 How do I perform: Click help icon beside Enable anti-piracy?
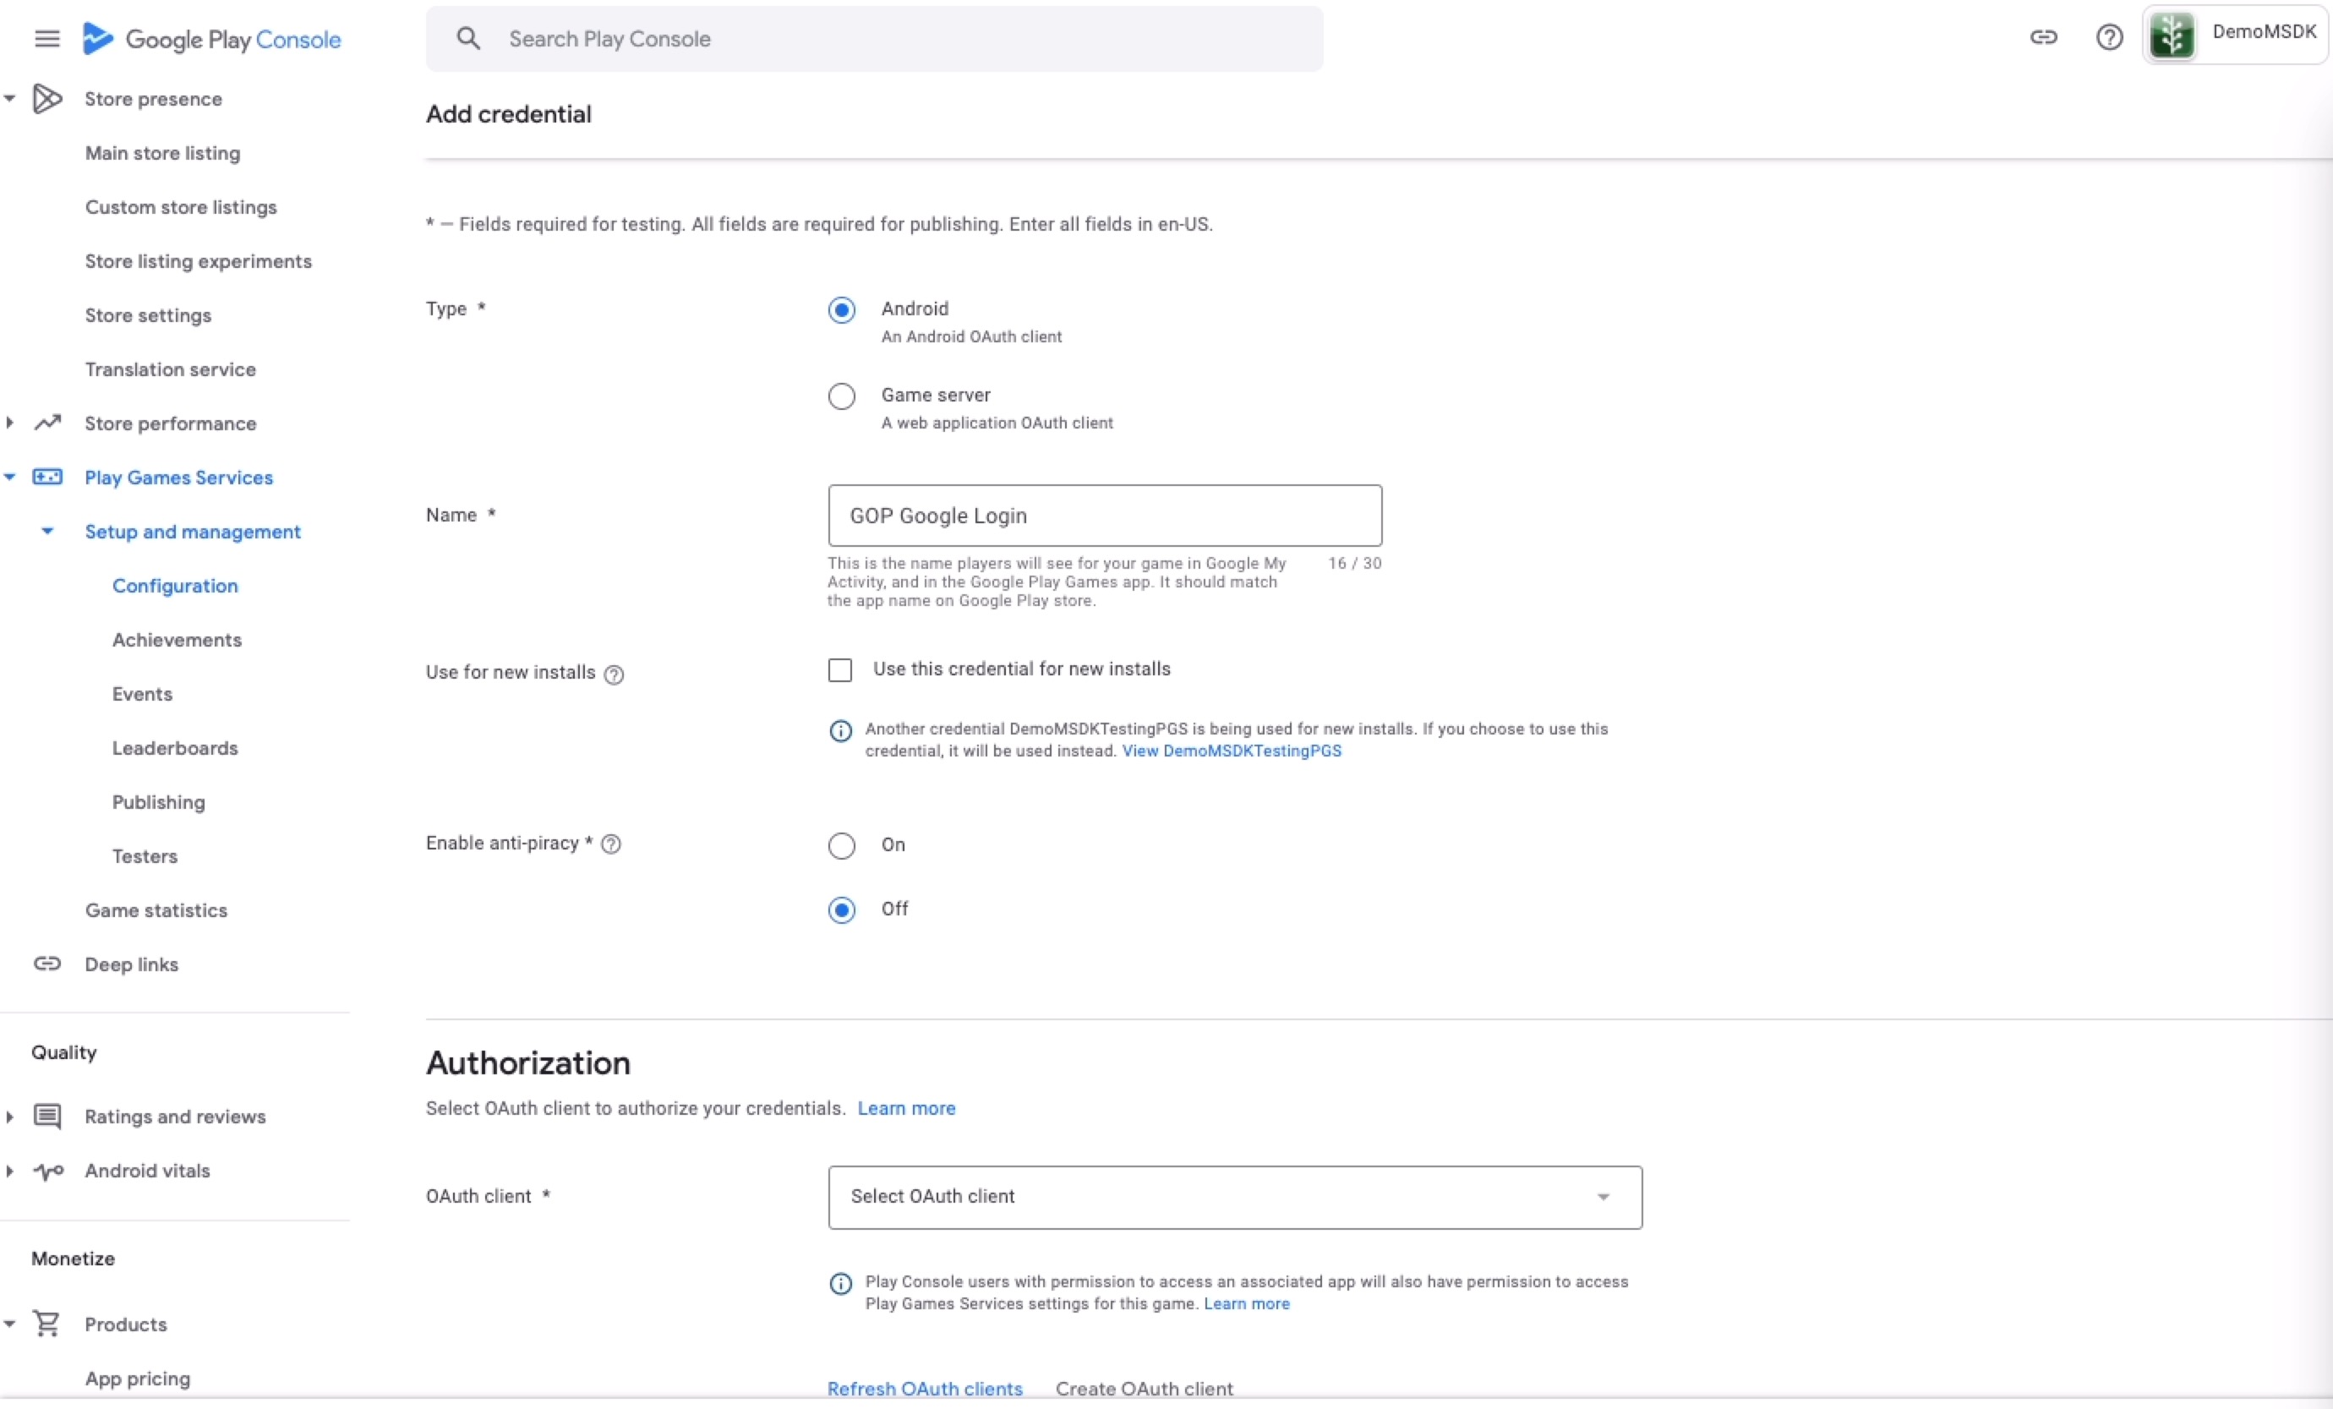612,844
